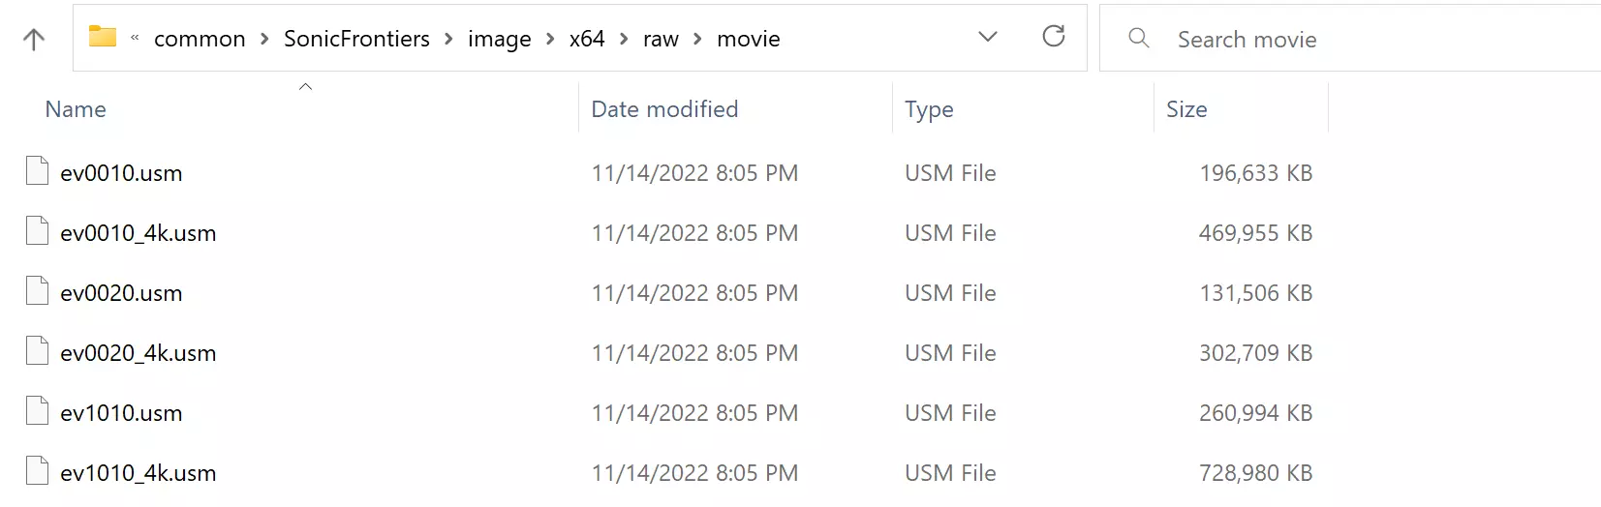Click the Refresh button in address bar
1601x507 pixels.
click(1053, 37)
